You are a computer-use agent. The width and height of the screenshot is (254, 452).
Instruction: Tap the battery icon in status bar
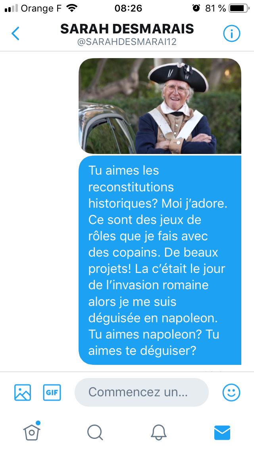(239, 8)
